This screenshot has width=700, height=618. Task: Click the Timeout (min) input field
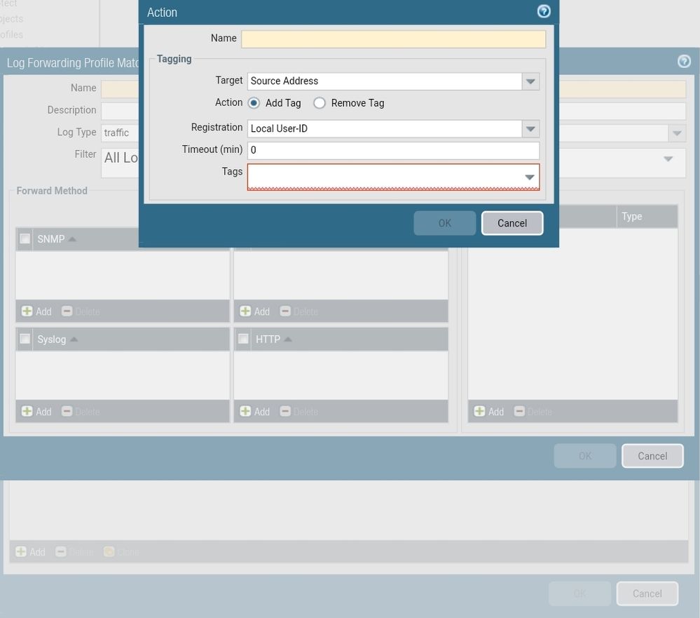392,150
